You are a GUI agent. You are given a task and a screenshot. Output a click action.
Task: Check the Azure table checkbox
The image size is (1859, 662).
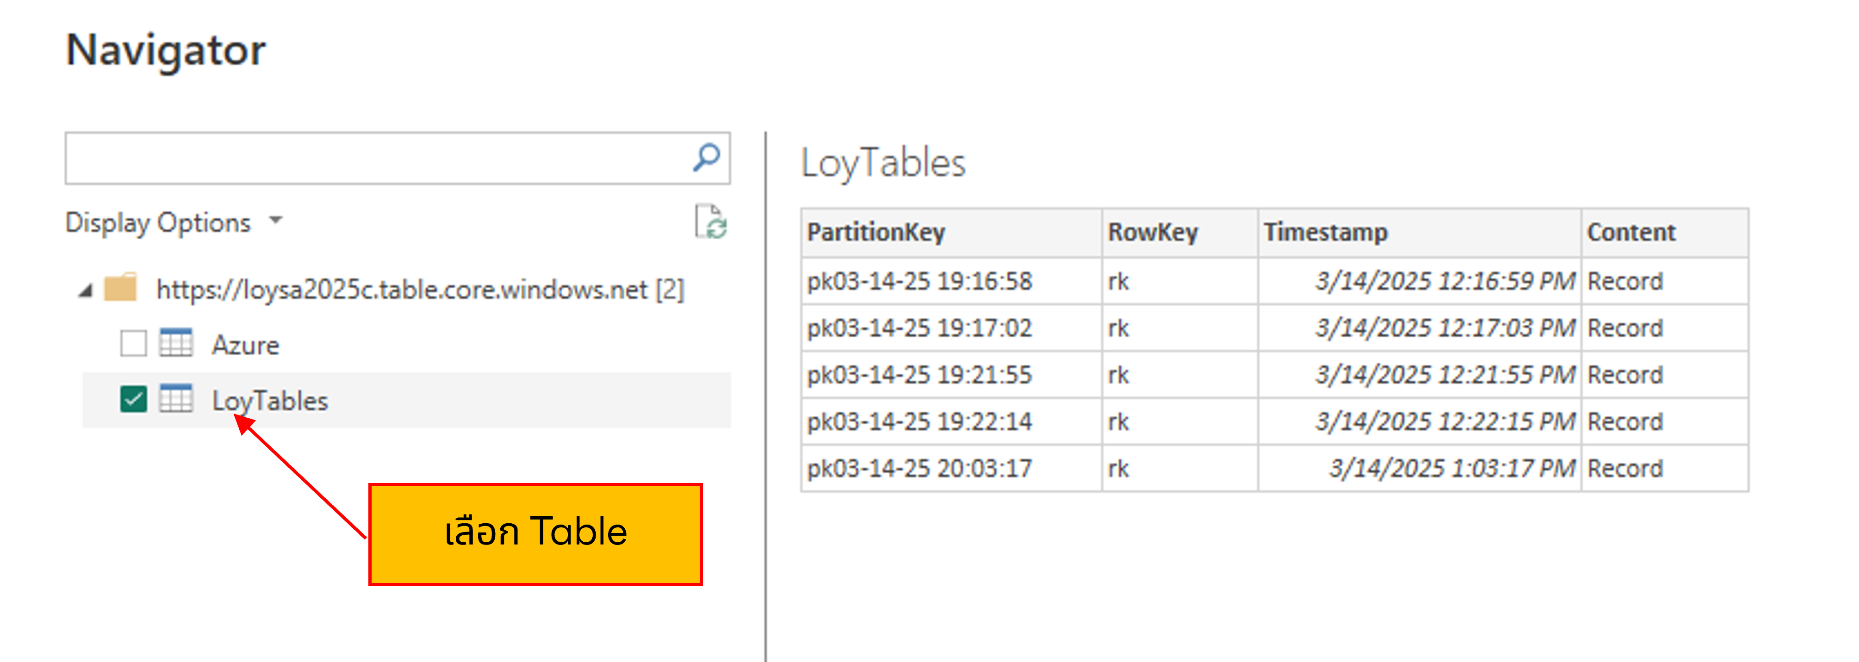coord(133,343)
